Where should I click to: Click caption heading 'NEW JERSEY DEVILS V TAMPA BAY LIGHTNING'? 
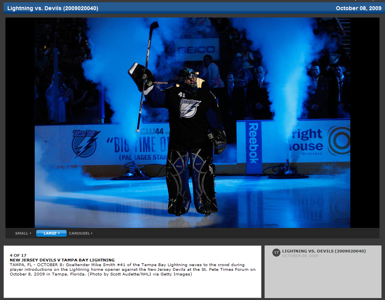pyautogui.click(x=62, y=260)
